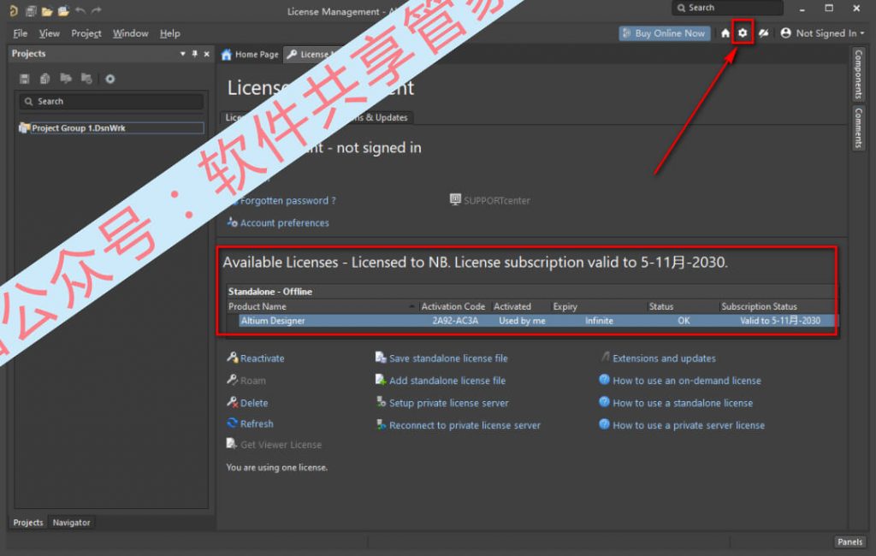Open the Forgotten password link
876x556 pixels.
click(287, 200)
